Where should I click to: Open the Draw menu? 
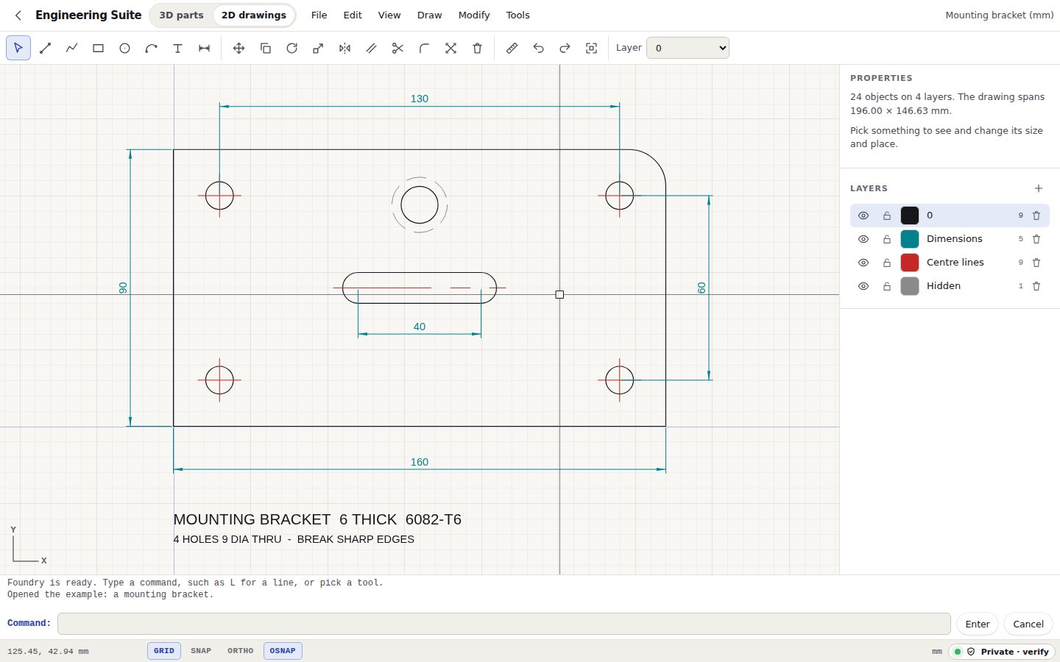coord(429,15)
